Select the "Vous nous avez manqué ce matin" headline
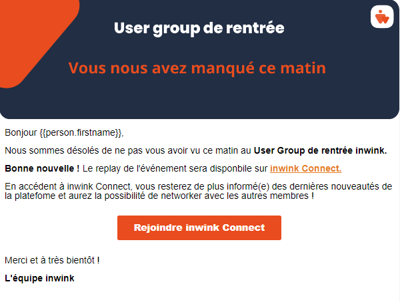Viewport: 400px width, 302px height. 197,68
